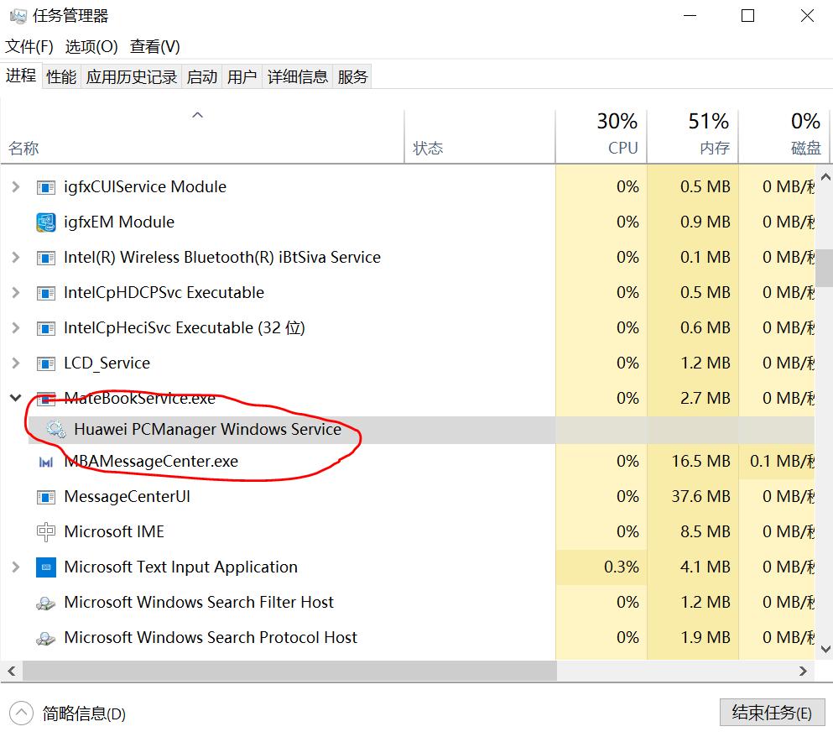Switch to the 服务 tab

pyautogui.click(x=352, y=77)
